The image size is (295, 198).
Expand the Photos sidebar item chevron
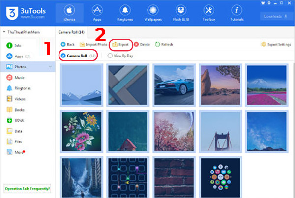click(x=50, y=66)
